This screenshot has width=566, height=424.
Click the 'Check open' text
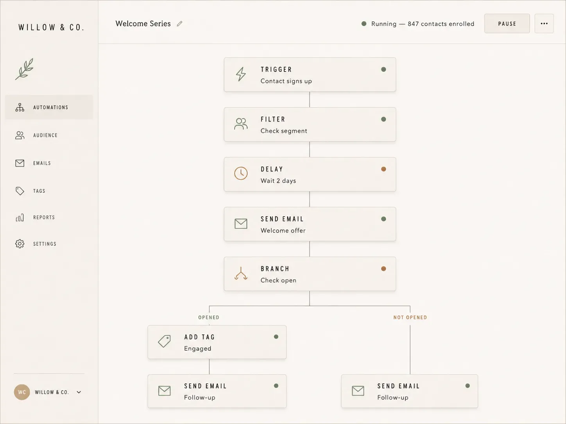coord(278,280)
